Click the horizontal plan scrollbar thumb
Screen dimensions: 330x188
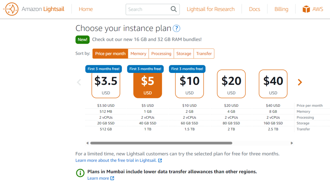[x=161, y=143]
